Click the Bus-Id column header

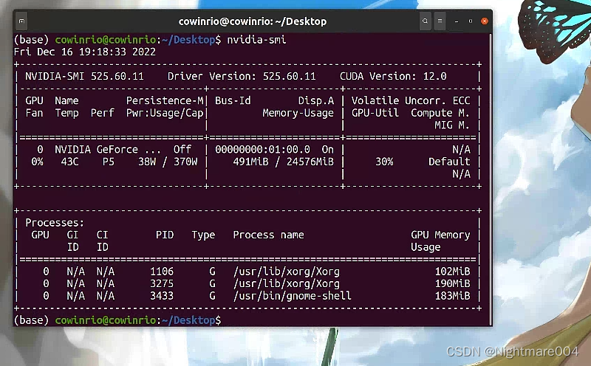click(233, 101)
